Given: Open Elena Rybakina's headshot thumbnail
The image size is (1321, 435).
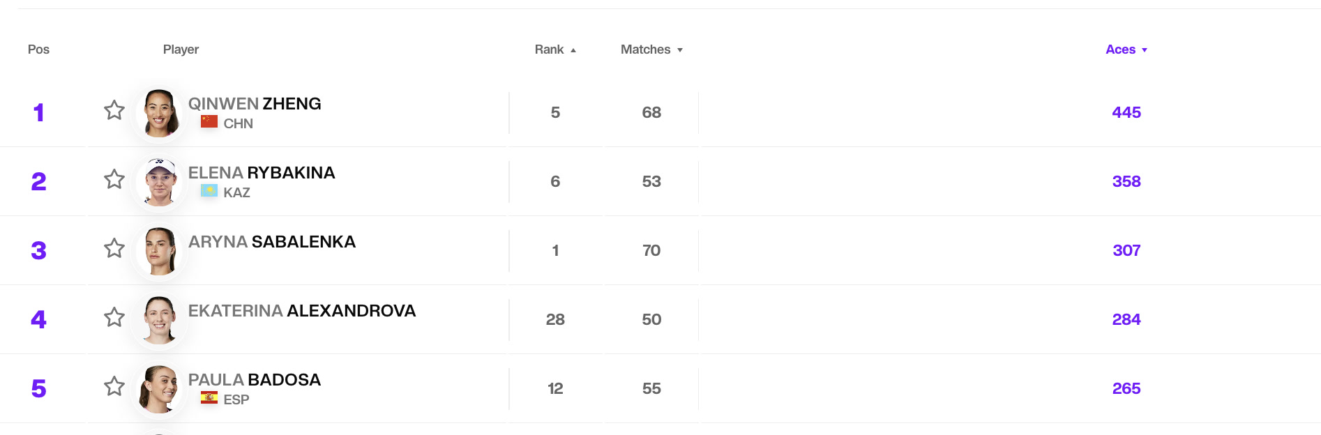Looking at the screenshot, I should pos(160,181).
